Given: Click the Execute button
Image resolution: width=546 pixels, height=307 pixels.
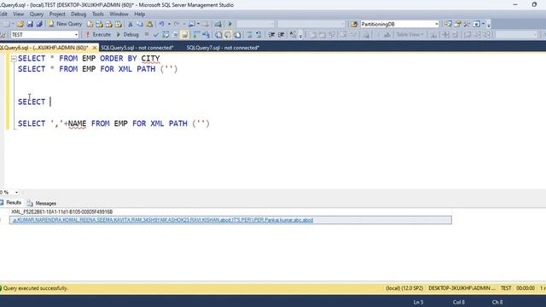Looking at the screenshot, I should [x=98, y=35].
